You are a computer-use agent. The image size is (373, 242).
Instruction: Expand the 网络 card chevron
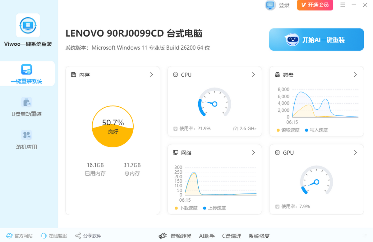point(254,153)
